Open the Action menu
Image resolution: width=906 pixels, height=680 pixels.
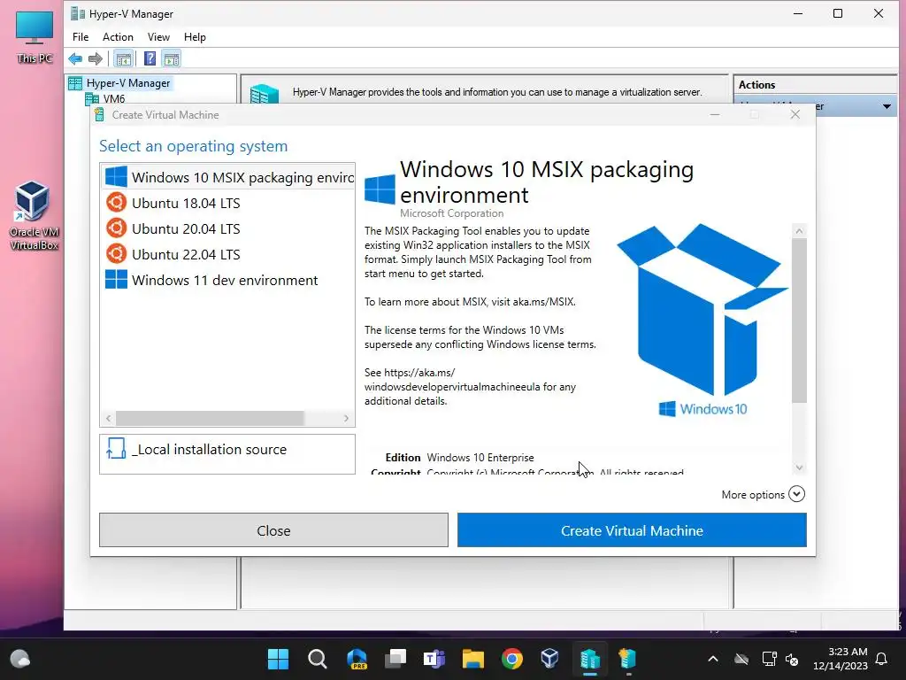click(x=118, y=37)
